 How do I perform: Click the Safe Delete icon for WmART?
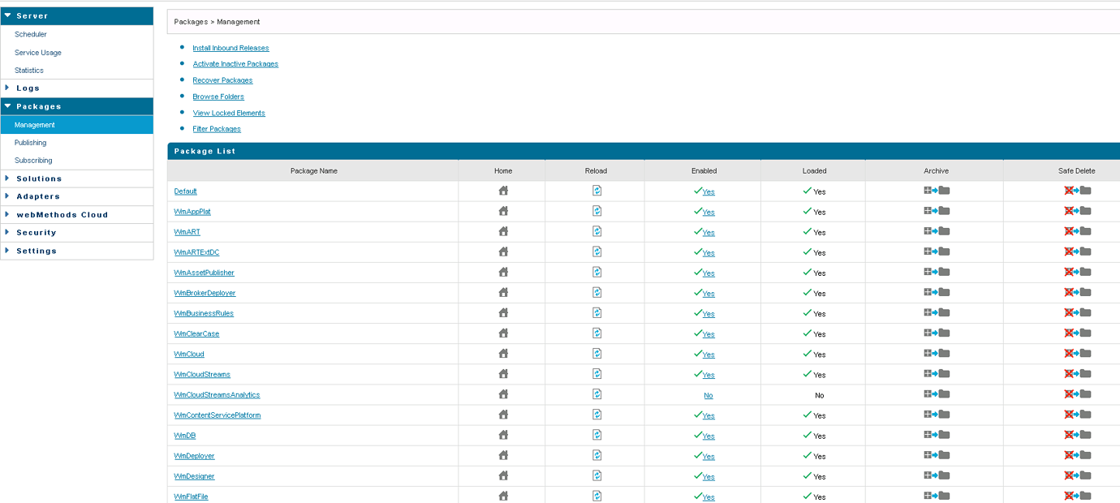click(x=1078, y=231)
